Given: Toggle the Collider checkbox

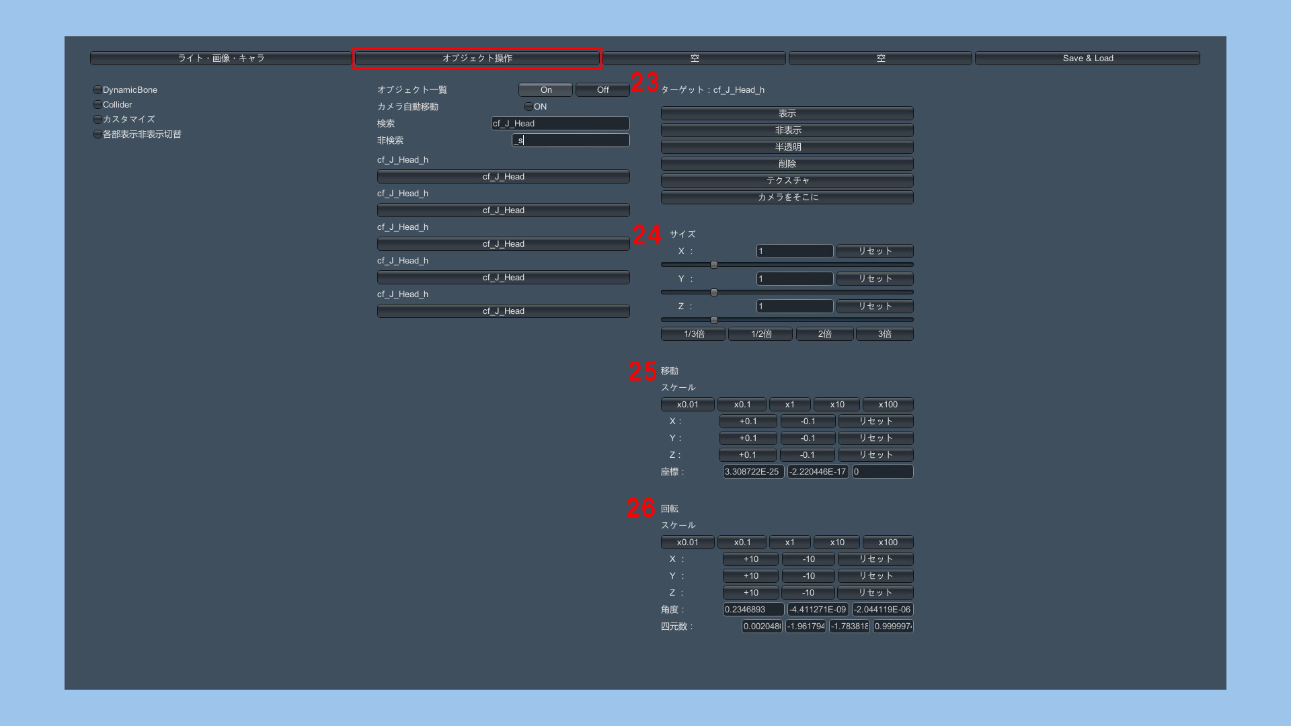Looking at the screenshot, I should tap(97, 104).
